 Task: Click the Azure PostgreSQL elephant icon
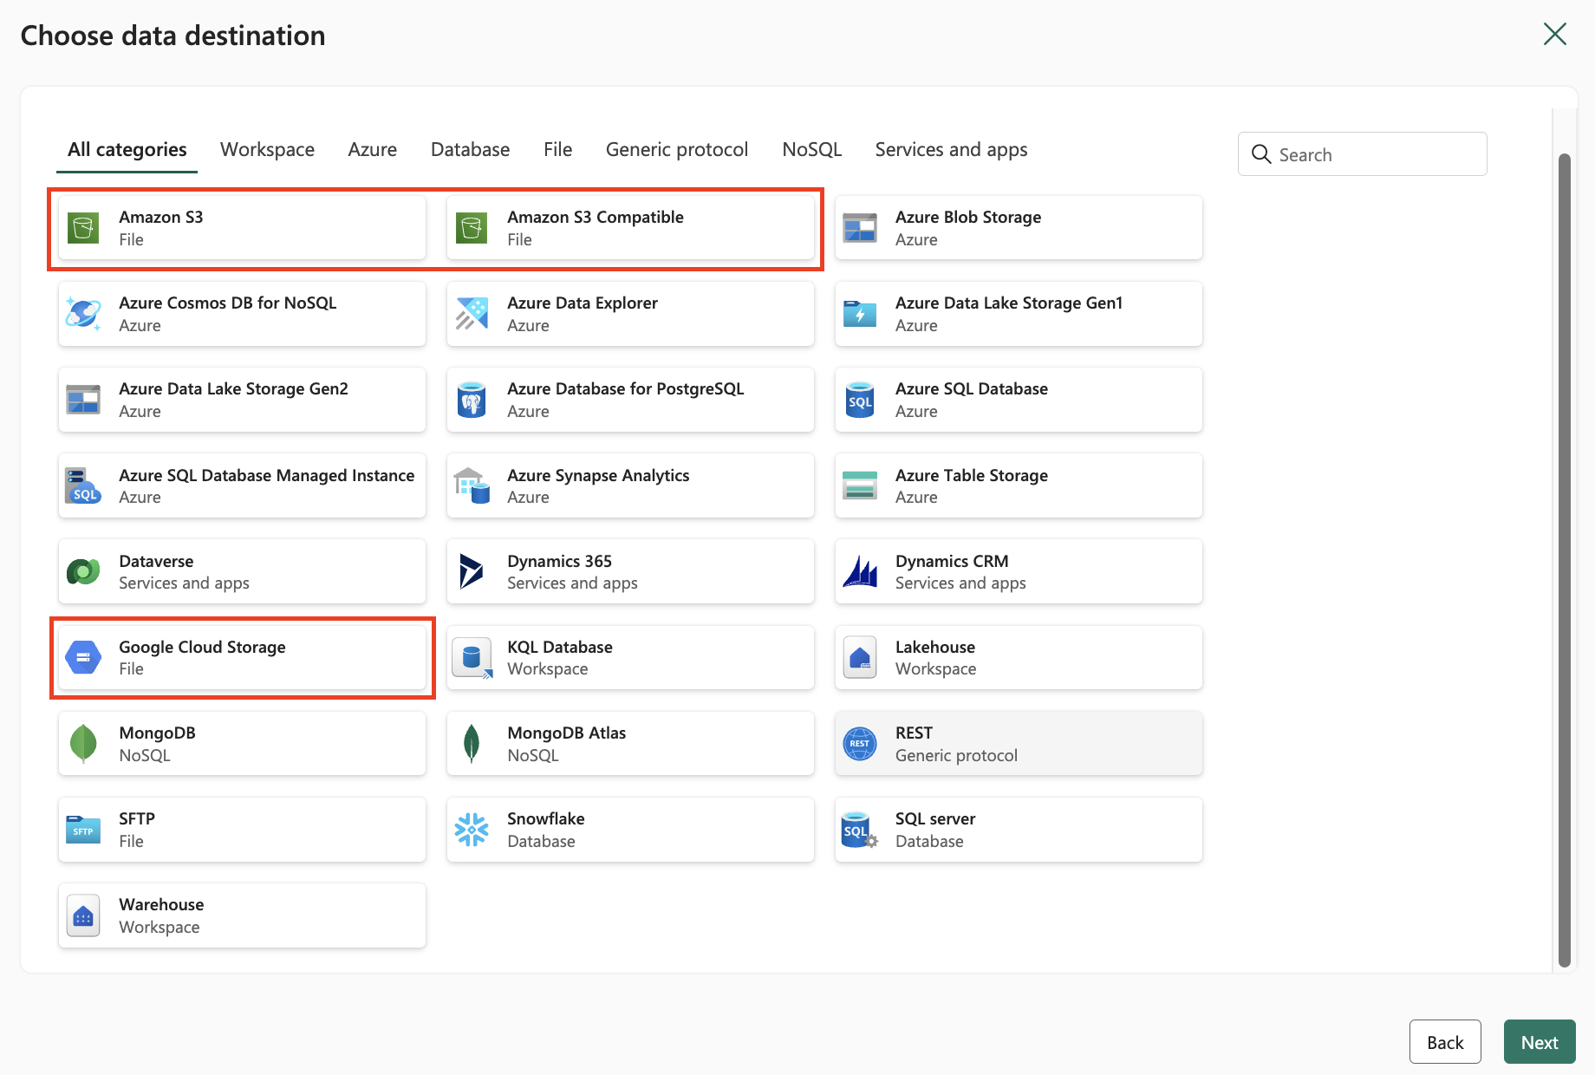(x=472, y=400)
